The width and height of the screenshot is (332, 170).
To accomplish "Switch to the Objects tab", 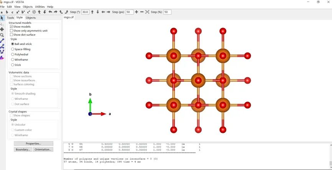I will click(x=31, y=18).
